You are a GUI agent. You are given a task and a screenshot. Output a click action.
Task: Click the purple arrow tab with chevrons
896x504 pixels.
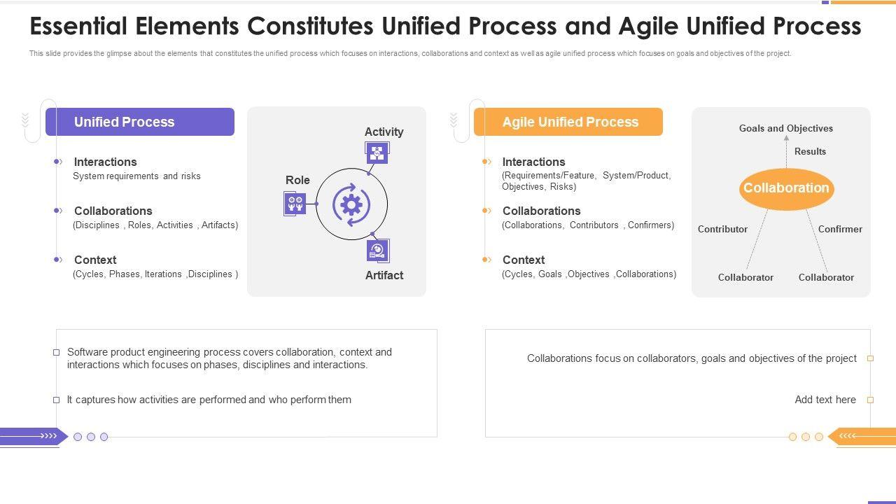pyautogui.click(x=33, y=436)
